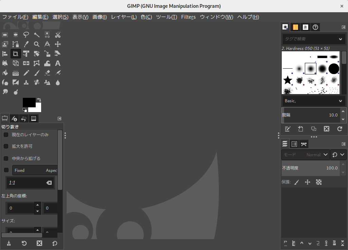Select the Clone stamp tool
This screenshot has height=250, width=348.
point(26,83)
